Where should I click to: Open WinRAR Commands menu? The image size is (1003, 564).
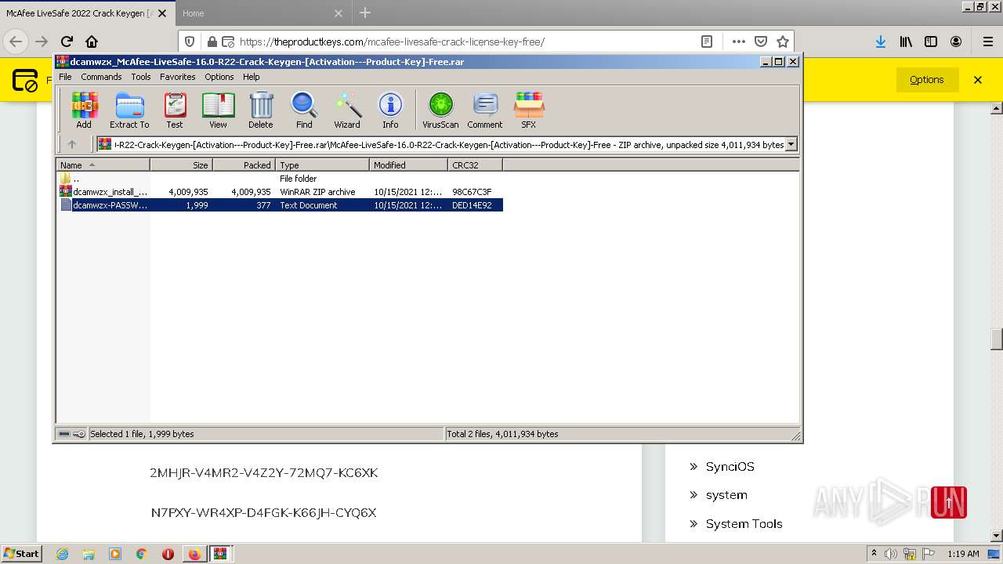tap(101, 77)
